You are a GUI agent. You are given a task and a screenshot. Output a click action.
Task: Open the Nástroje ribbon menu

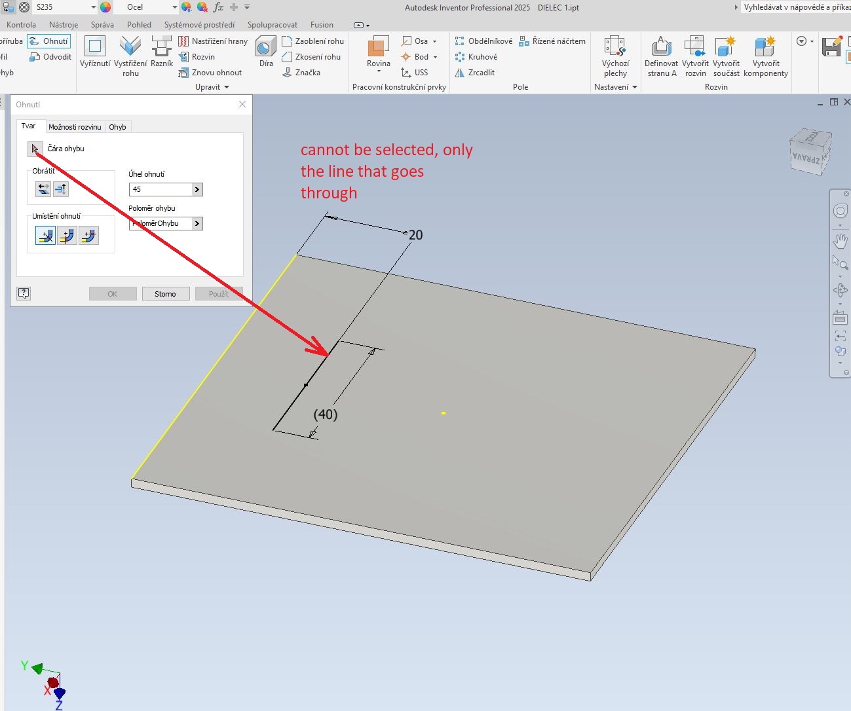tap(63, 24)
